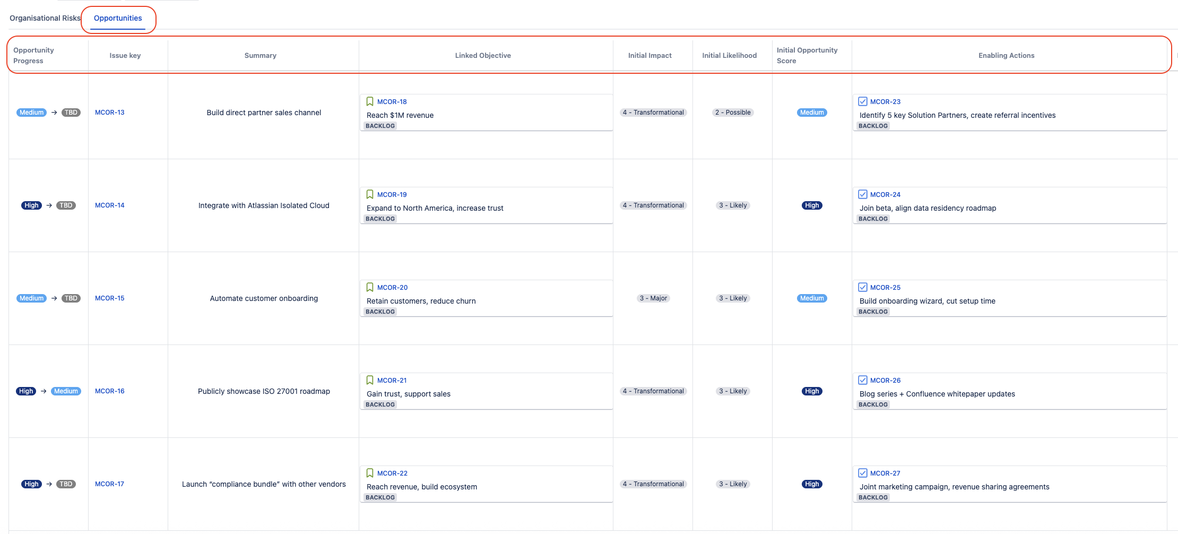Click the Summary column header
Image resolution: width=1178 pixels, height=534 pixels.
tap(261, 55)
